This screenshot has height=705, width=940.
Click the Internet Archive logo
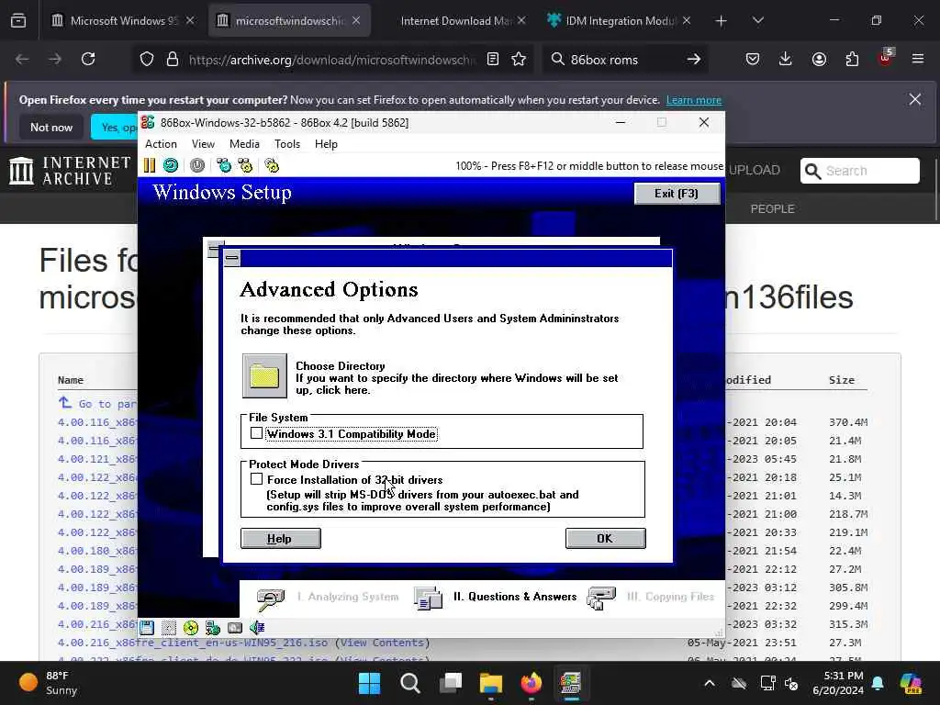[x=70, y=171]
